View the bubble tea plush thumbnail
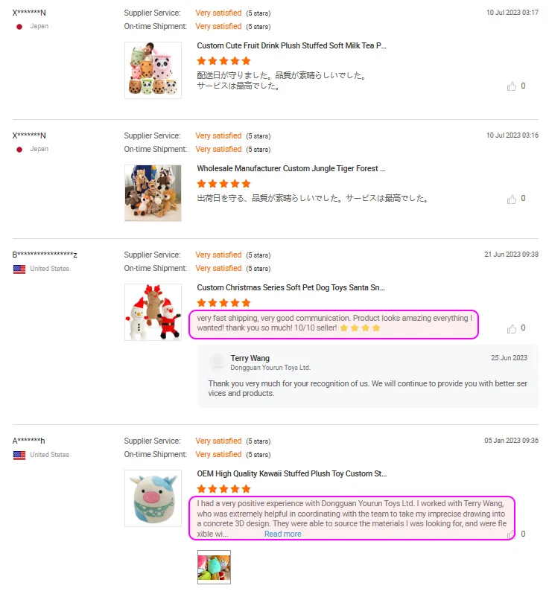 coord(153,71)
